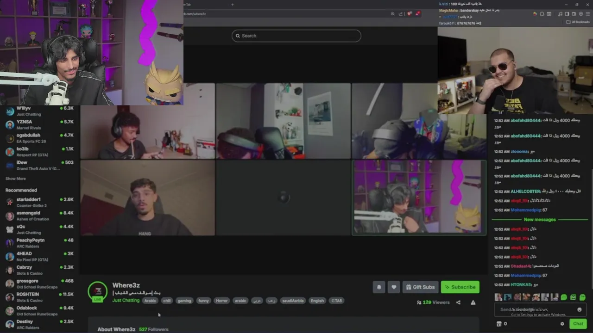Click Ghadaa14 username in chat
This screenshot has height=333, width=593.
pos(520,266)
